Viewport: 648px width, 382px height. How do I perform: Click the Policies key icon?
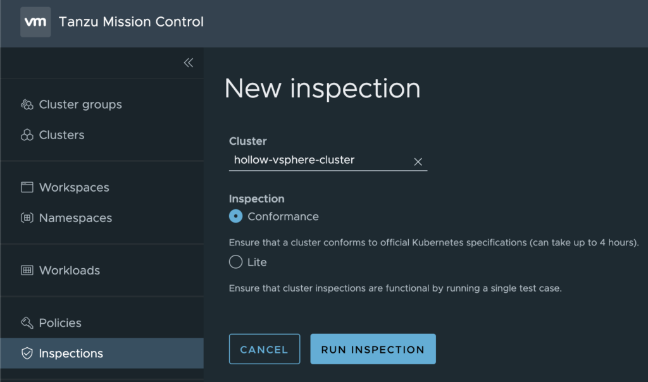point(27,323)
